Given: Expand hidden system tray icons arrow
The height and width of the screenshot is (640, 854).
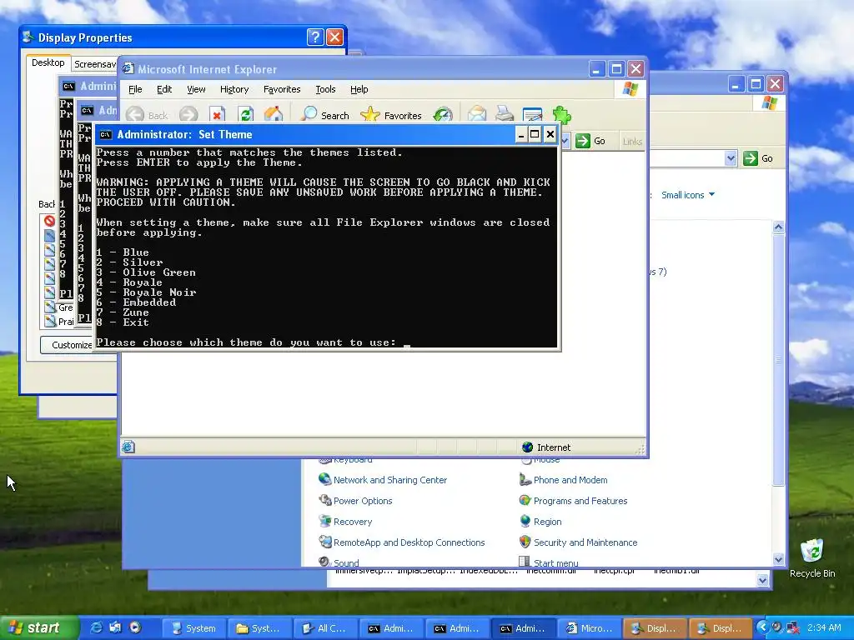Looking at the screenshot, I should click(762, 627).
